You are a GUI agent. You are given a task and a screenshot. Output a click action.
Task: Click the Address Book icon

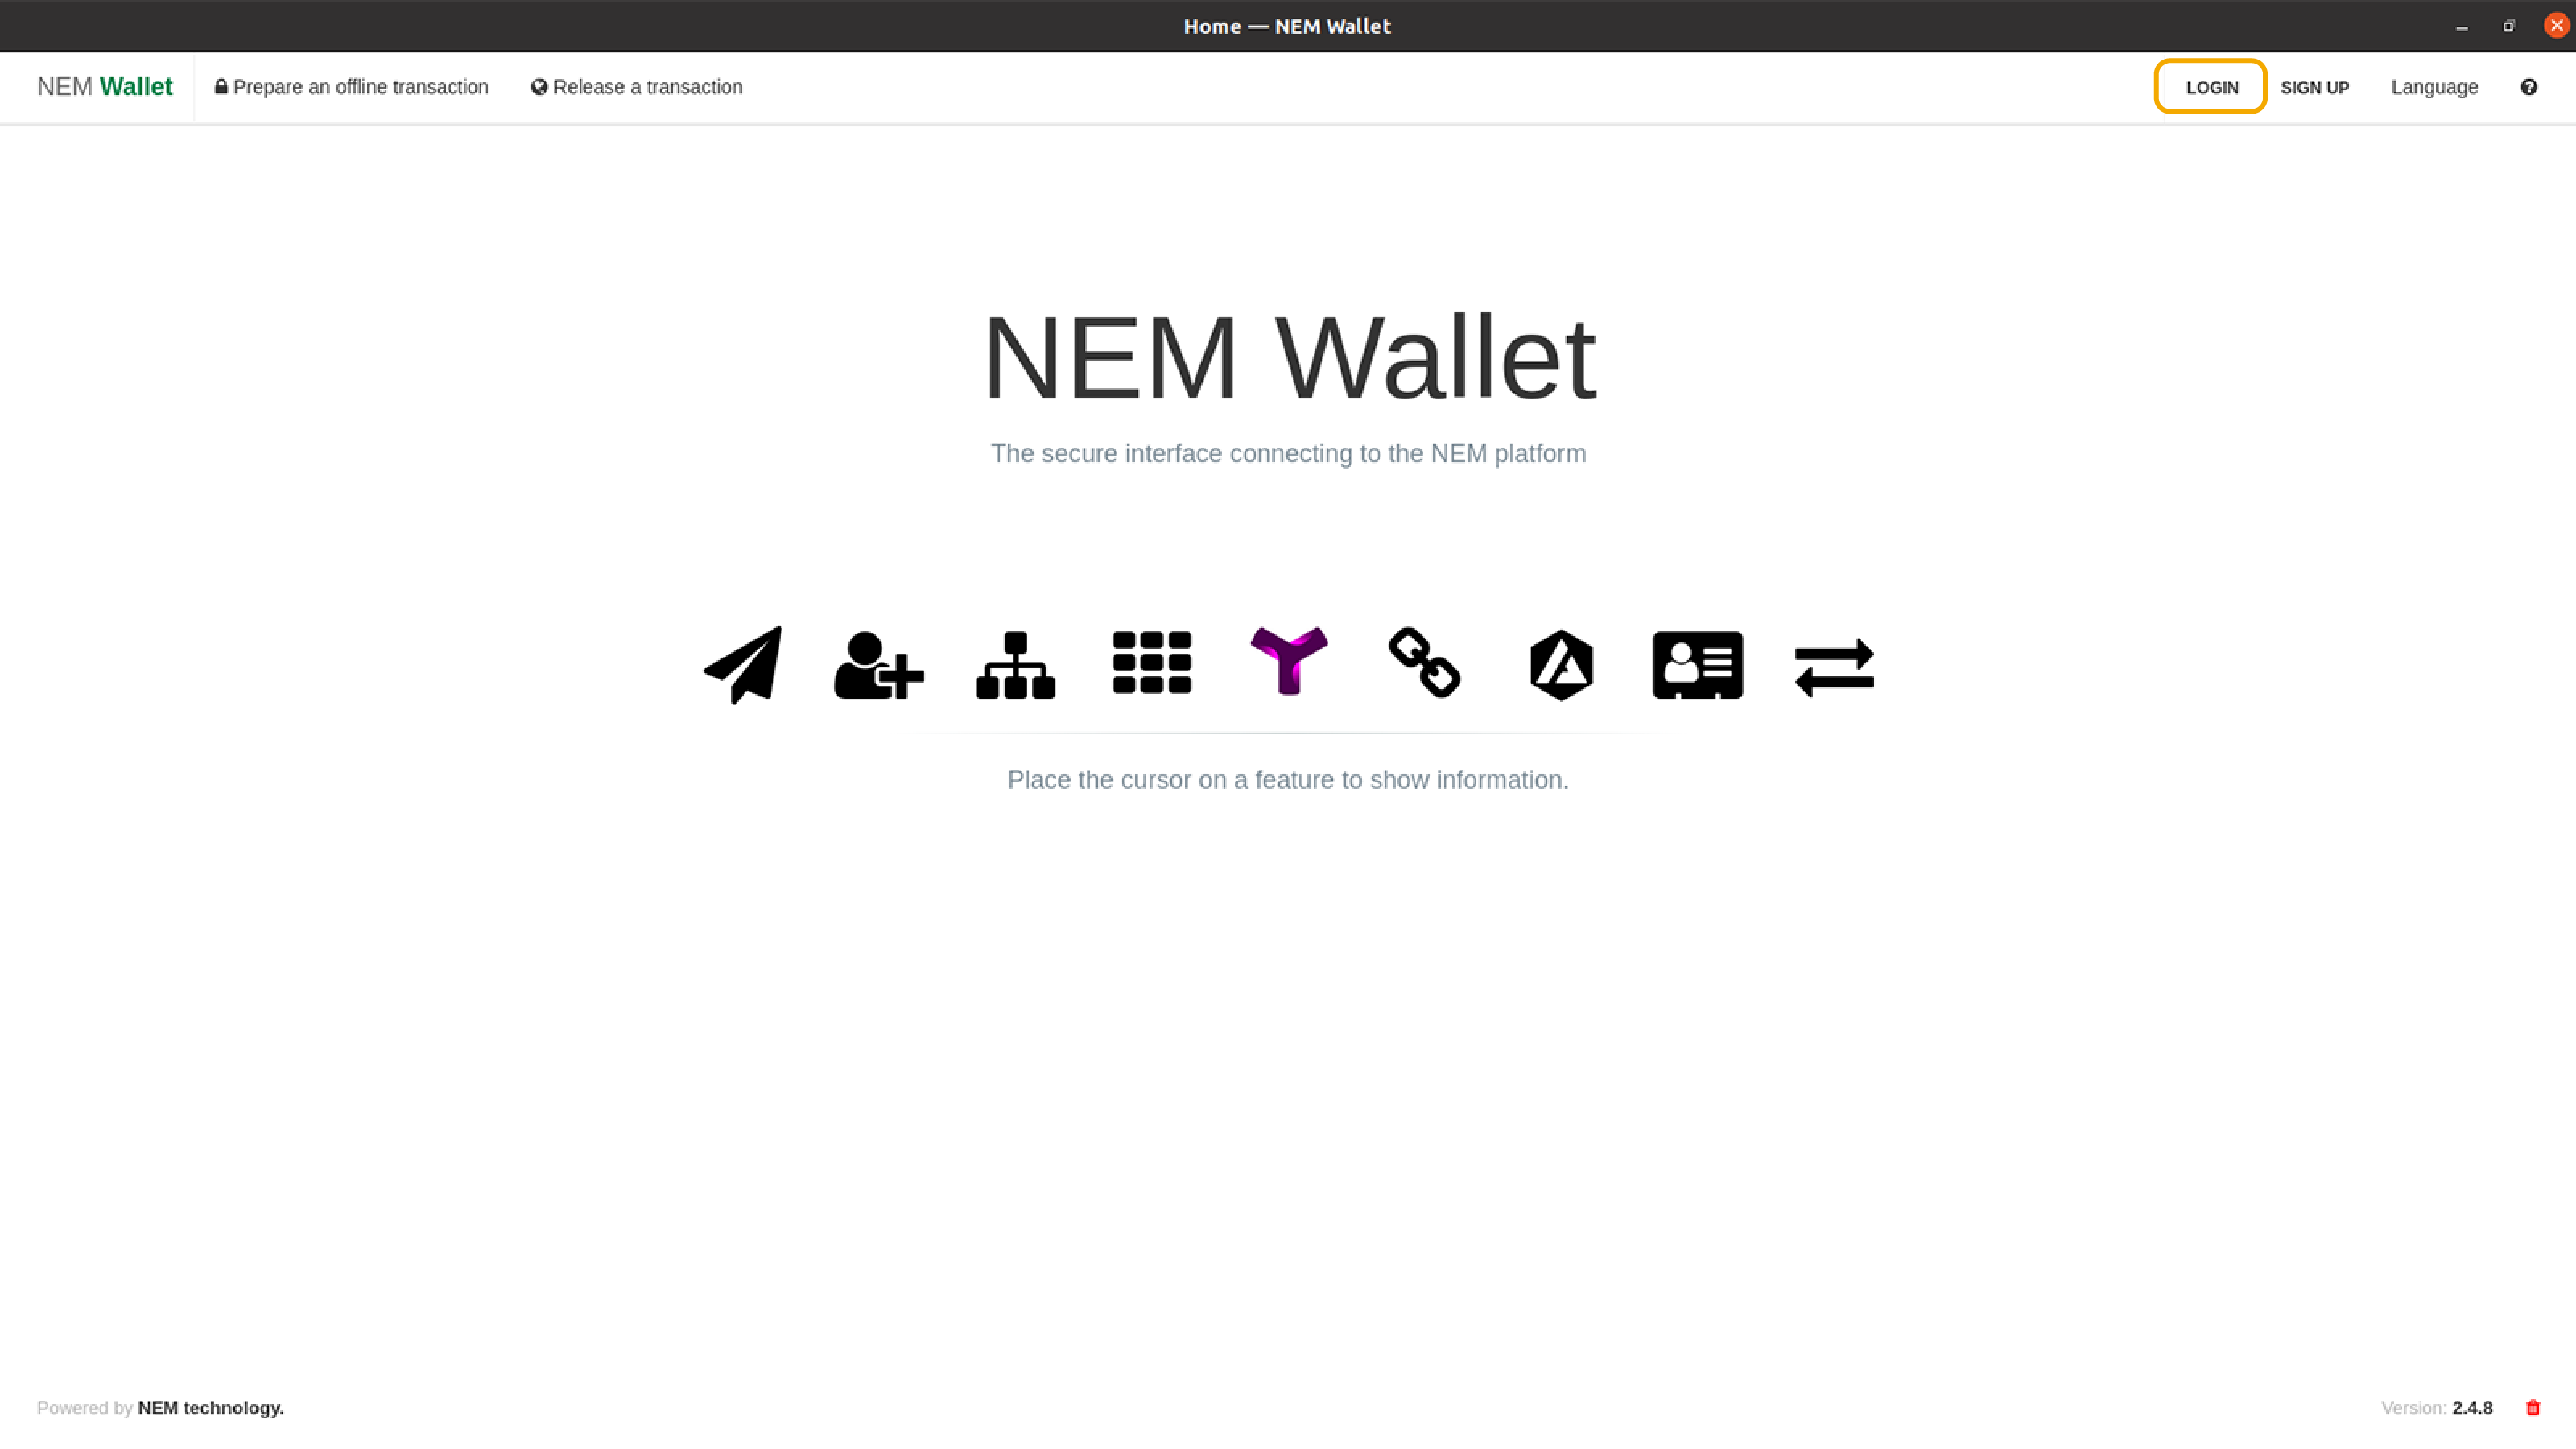pyautogui.click(x=1697, y=663)
